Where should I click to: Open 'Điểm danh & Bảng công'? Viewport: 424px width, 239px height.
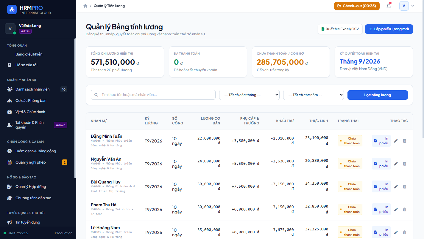pyautogui.click(x=37, y=151)
